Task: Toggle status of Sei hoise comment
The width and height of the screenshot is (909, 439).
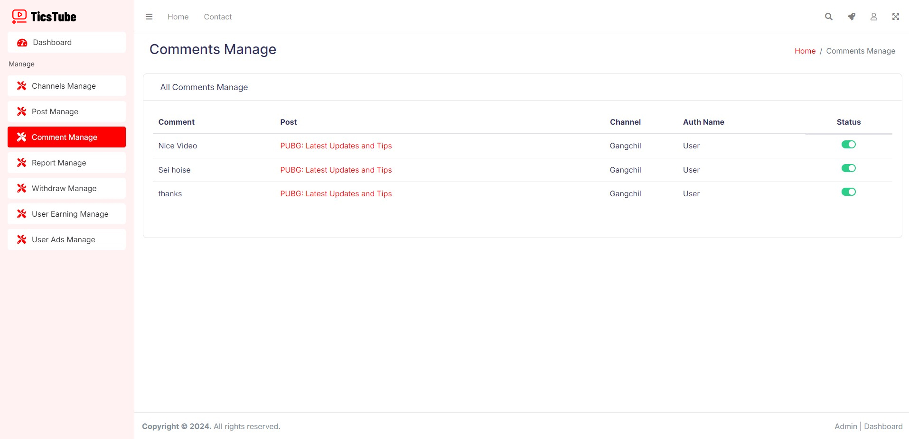Action: [848, 168]
